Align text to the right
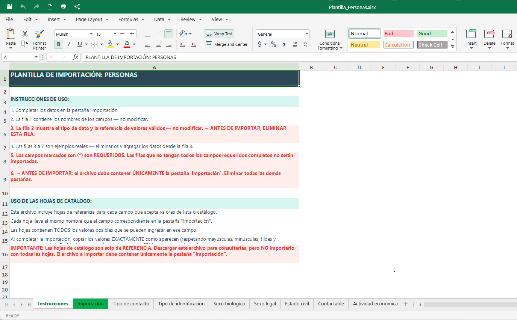The width and height of the screenshot is (517, 320). pyautogui.click(x=169, y=44)
